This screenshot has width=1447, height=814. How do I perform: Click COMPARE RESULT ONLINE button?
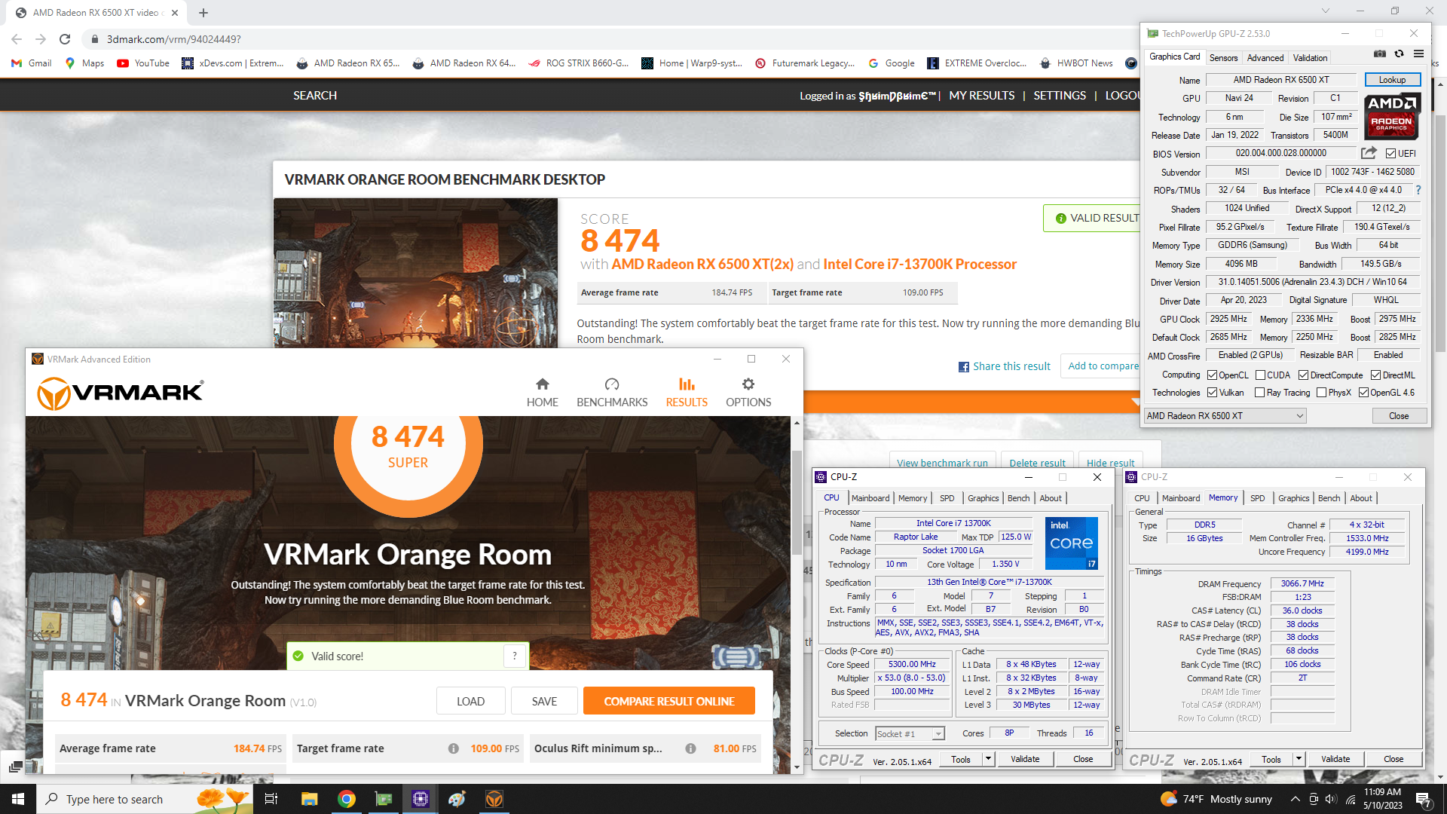[669, 701]
